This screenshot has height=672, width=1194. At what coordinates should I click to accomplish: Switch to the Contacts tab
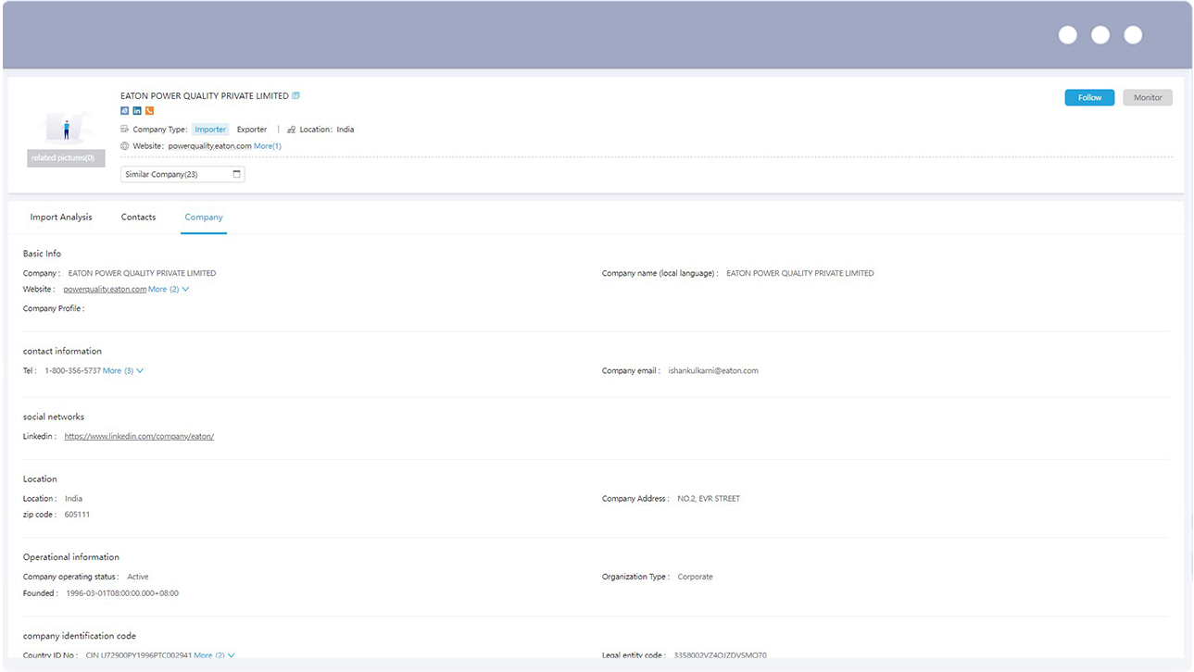coord(138,218)
